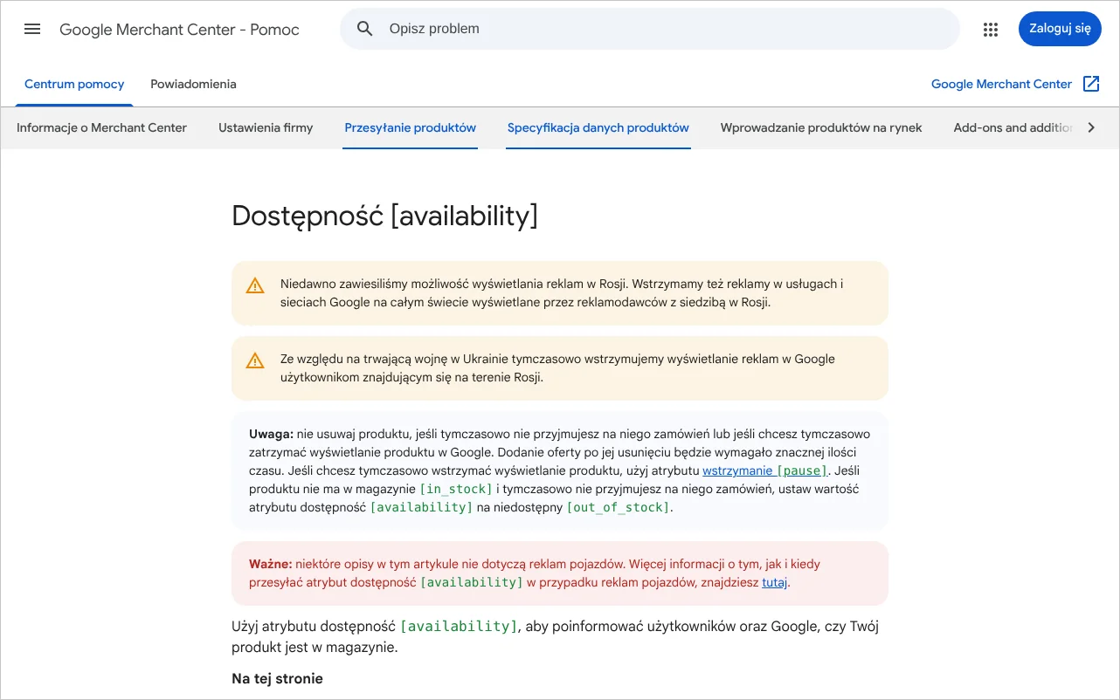Open the Google apps grid
The width and height of the screenshot is (1120, 700).
coord(990,30)
